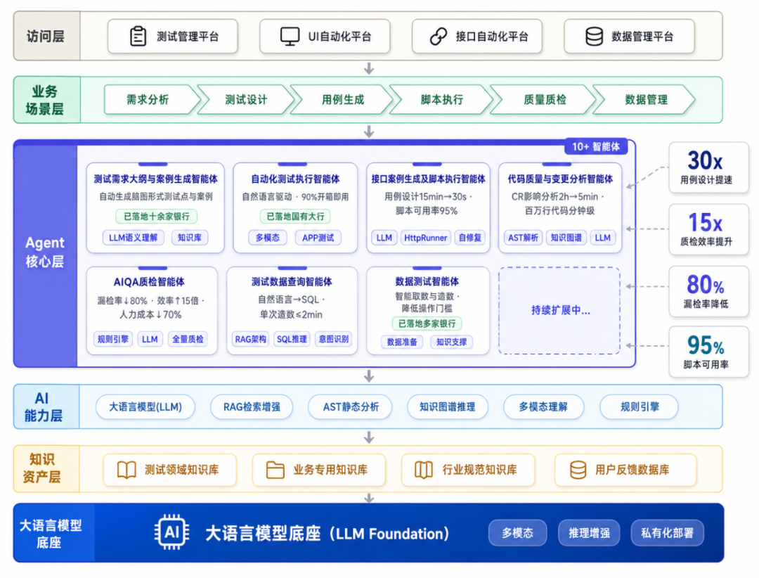Click the APP测试 tag
Viewport: 759px width, 578px height.
point(318,238)
